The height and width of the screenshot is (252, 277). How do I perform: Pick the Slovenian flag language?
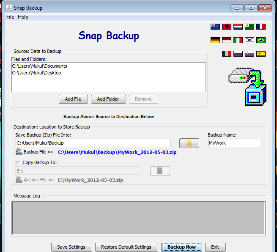click(x=250, y=54)
